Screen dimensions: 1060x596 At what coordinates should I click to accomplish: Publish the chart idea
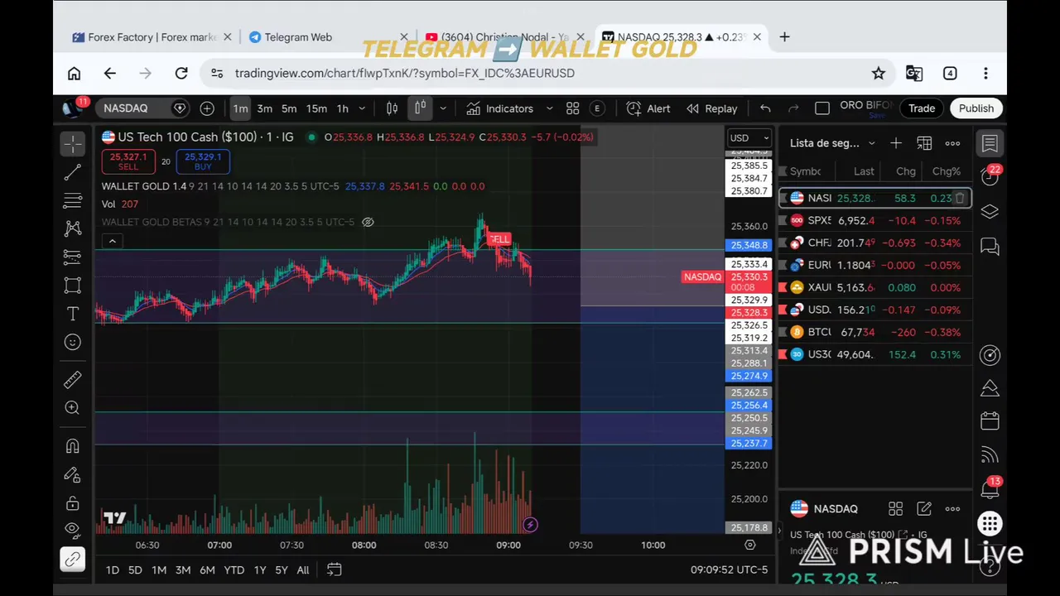[x=976, y=108]
